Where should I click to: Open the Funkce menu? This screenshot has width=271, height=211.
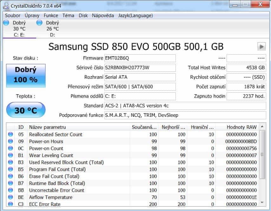coord(51,16)
